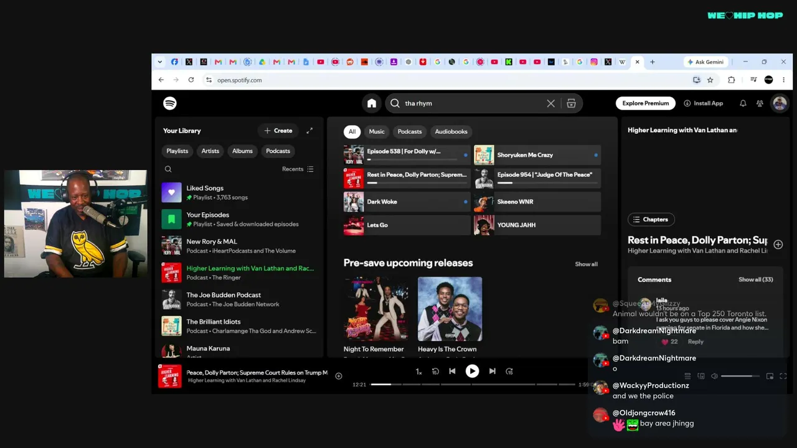The height and width of the screenshot is (448, 797).
Task: Show all pre-save upcoming releases
Action: [586, 264]
